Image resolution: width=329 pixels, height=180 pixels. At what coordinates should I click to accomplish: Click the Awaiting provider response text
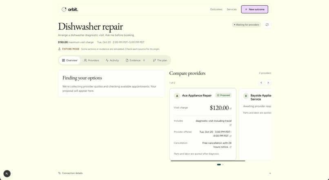point(257,106)
